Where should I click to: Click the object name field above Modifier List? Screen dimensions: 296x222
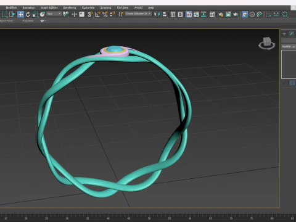point(289,40)
